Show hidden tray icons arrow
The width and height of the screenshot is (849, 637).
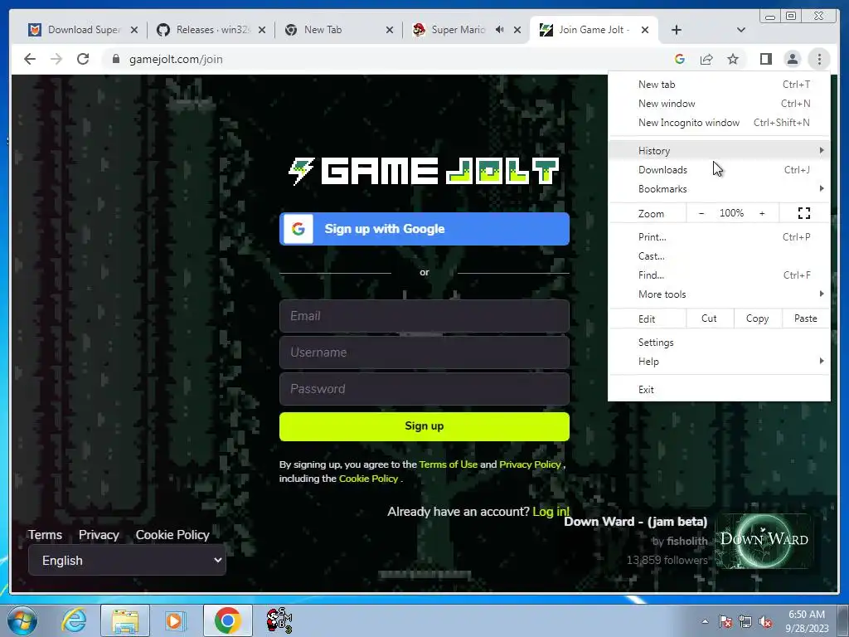tap(705, 622)
